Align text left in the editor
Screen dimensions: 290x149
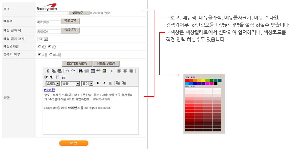(119, 71)
